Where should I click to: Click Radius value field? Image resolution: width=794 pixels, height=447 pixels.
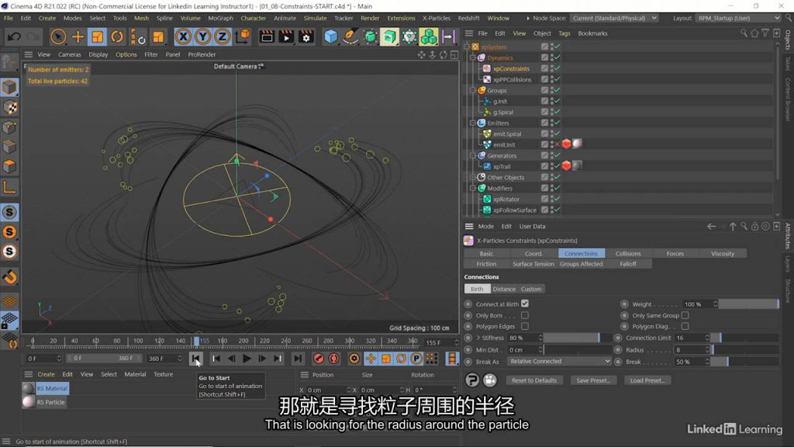click(x=691, y=350)
